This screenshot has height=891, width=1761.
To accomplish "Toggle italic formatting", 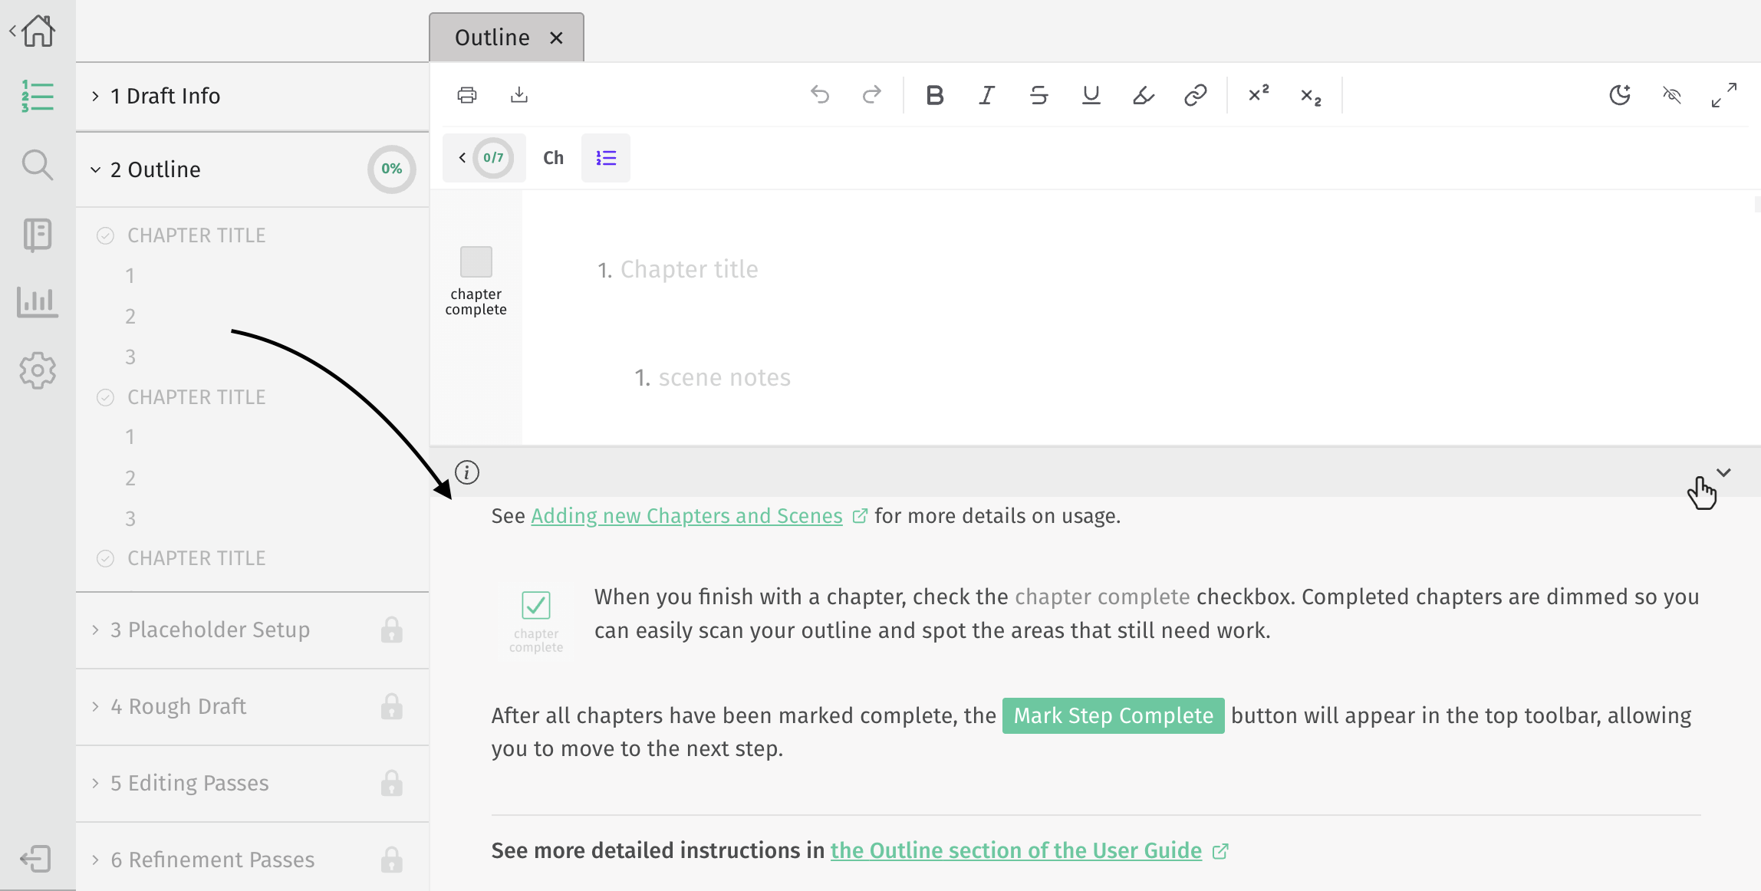I will pyautogui.click(x=987, y=95).
